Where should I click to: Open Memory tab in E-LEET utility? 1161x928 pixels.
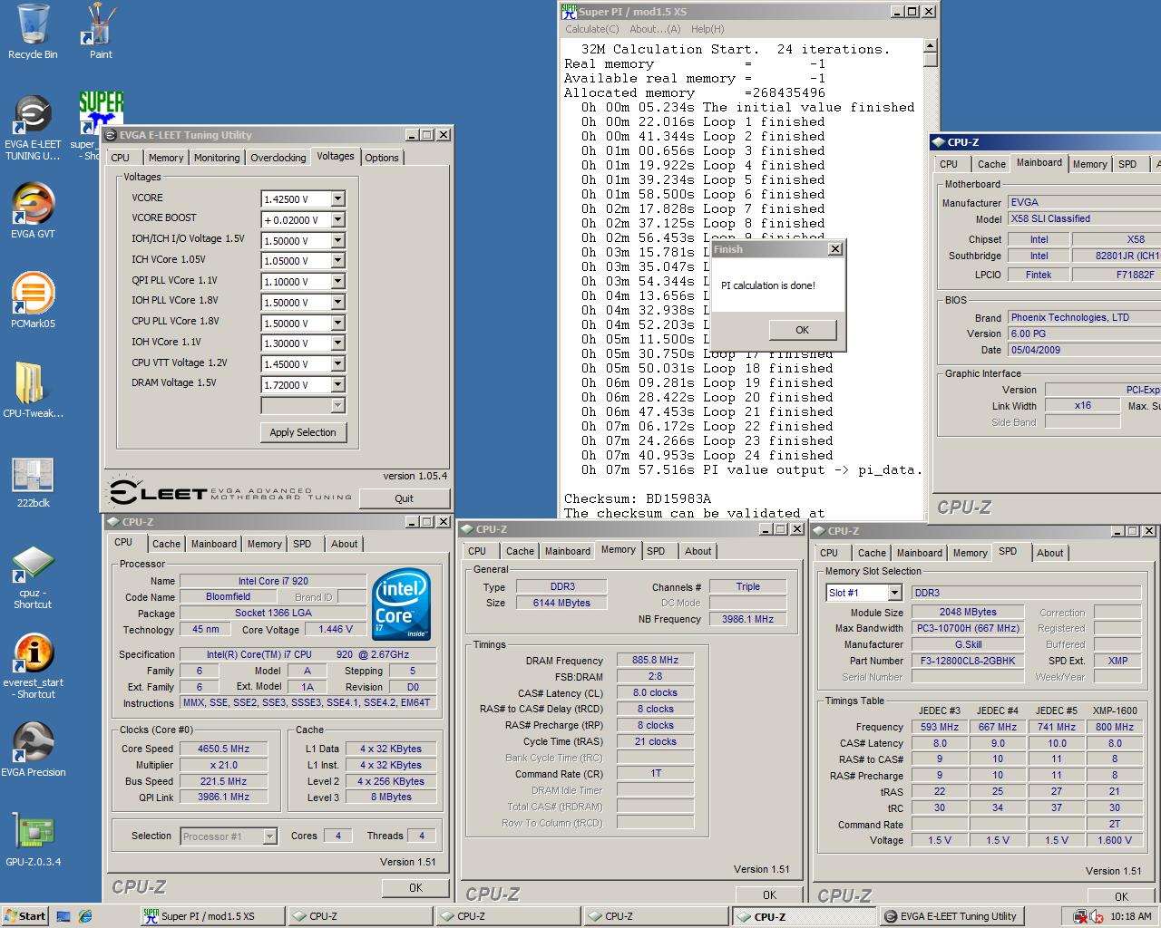(166, 158)
